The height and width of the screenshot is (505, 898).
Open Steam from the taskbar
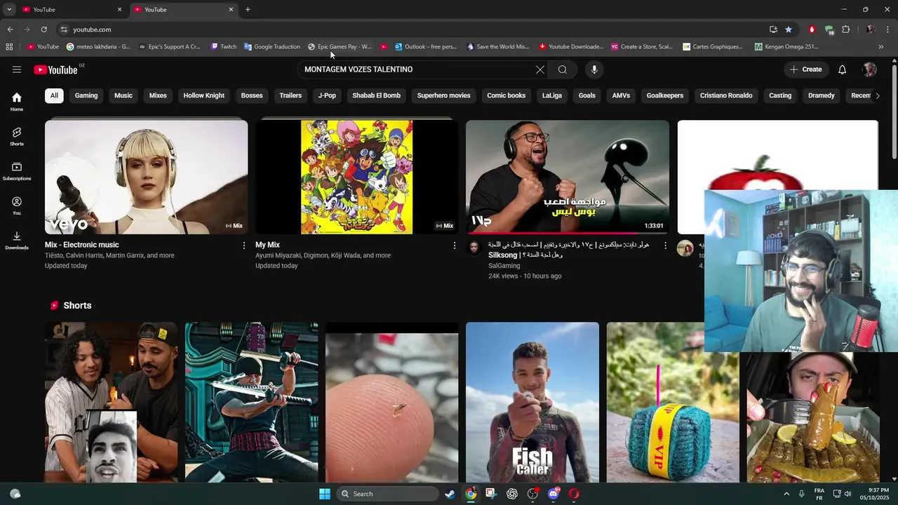tap(450, 494)
